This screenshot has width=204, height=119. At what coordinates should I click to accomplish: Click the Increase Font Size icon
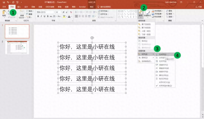tap(64, 12)
